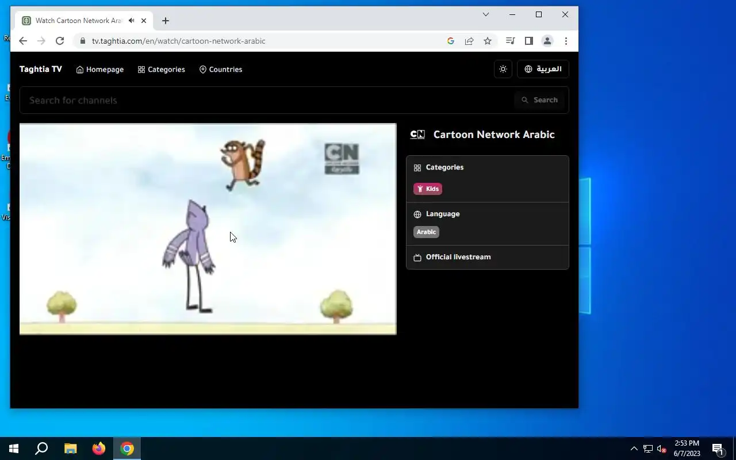The height and width of the screenshot is (460, 736).
Task: Click the Language heading in side panel
Action: pyautogui.click(x=443, y=214)
